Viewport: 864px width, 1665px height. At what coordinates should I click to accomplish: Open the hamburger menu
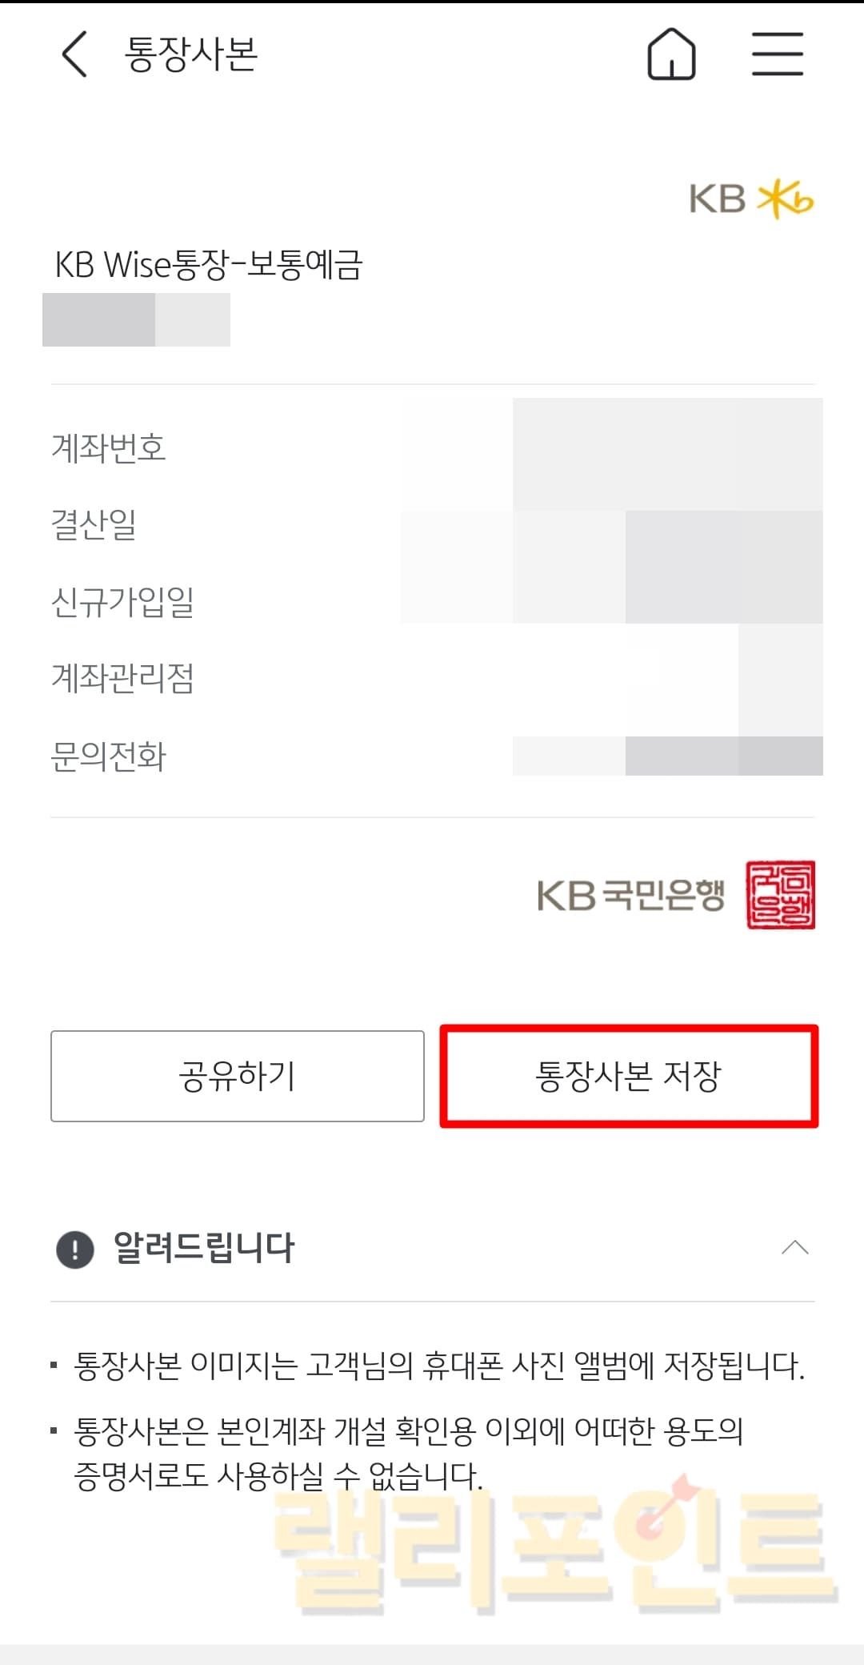[777, 54]
